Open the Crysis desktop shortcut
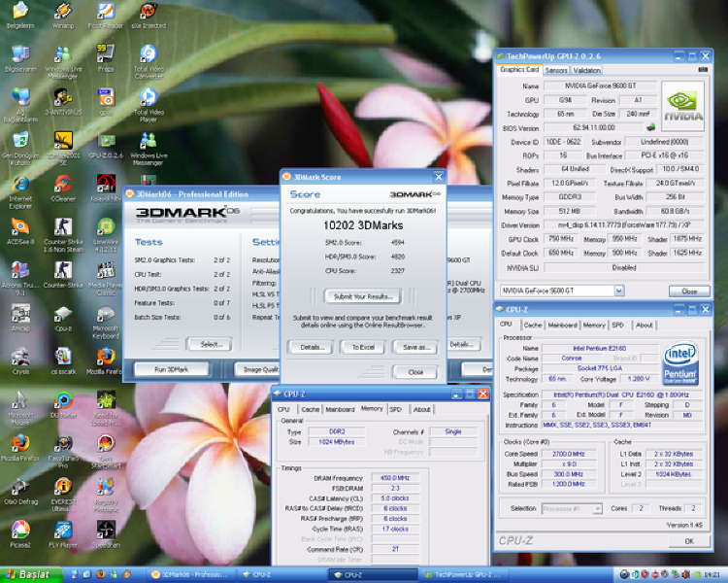 pyautogui.click(x=20, y=361)
